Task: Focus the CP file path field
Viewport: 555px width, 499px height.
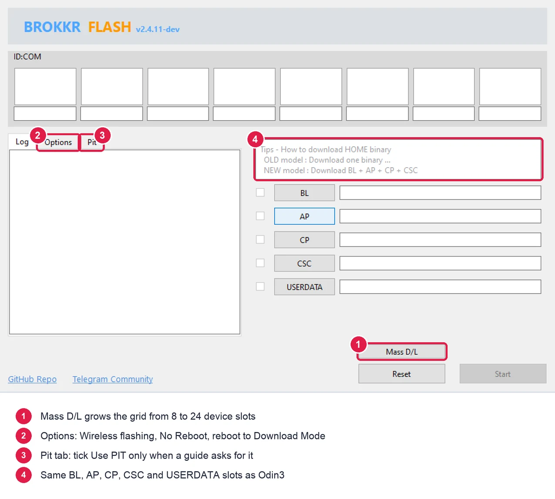Action: click(440, 240)
